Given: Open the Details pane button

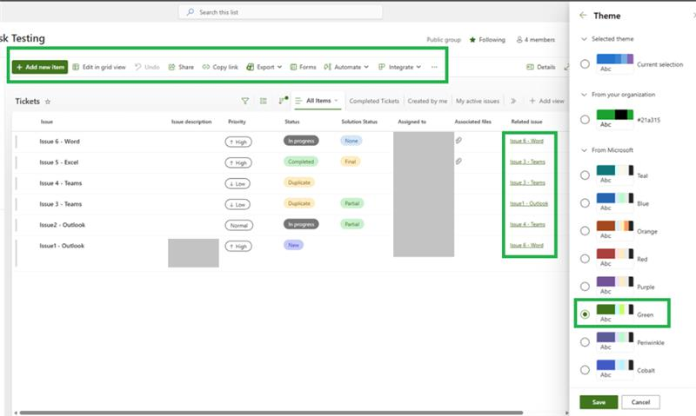Looking at the screenshot, I should point(540,67).
